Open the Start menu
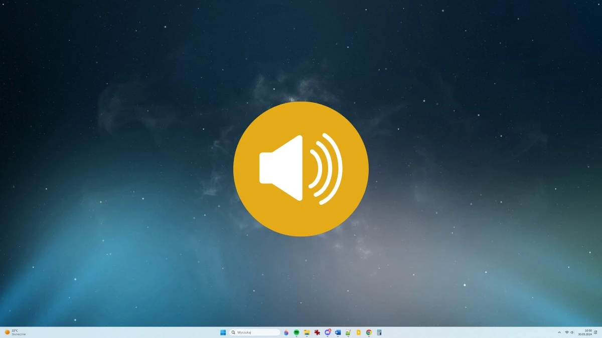This screenshot has height=338, width=602. pos(223,332)
